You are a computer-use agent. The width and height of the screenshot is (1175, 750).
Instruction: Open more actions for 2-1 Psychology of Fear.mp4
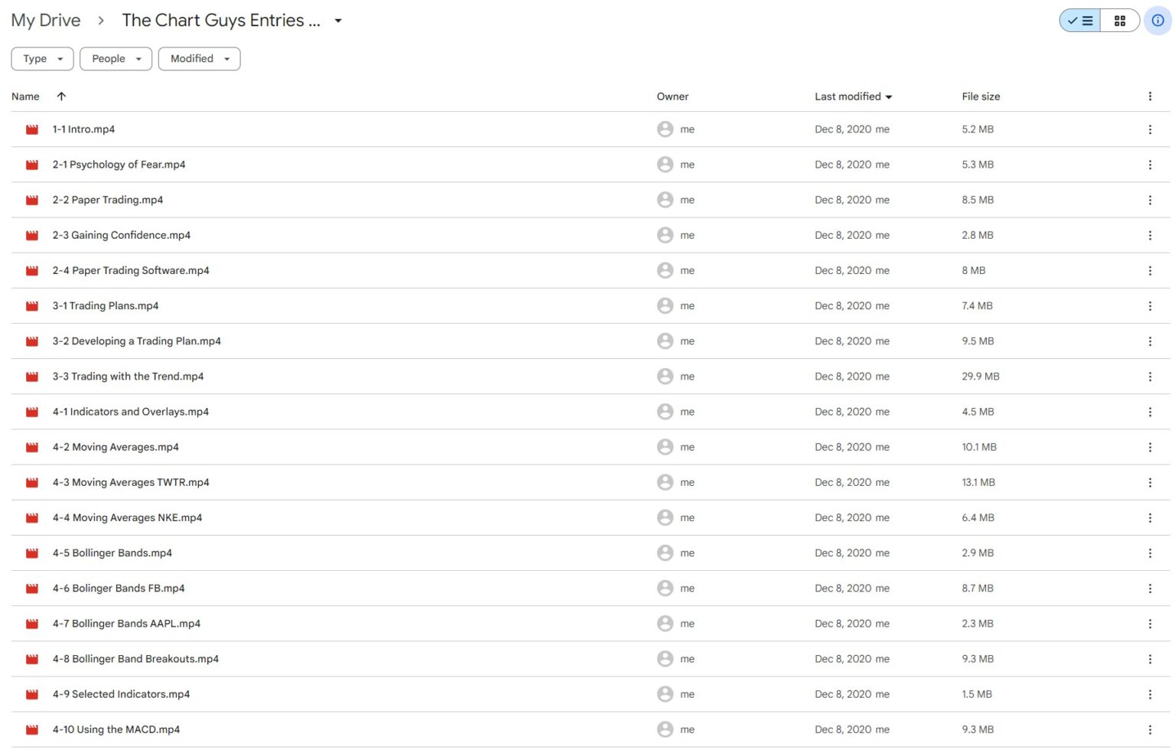click(x=1149, y=165)
